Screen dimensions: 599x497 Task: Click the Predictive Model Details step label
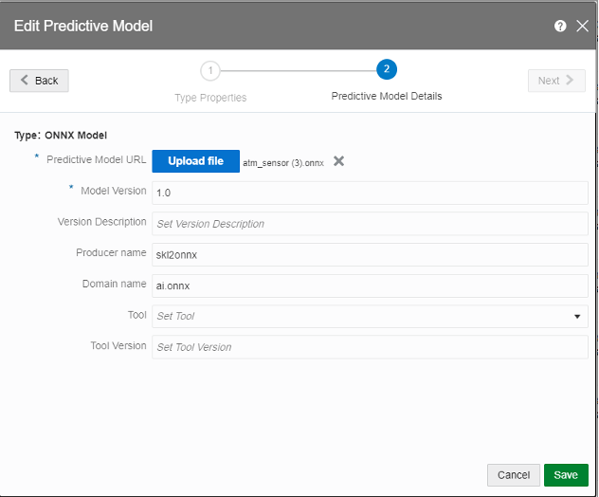point(386,96)
